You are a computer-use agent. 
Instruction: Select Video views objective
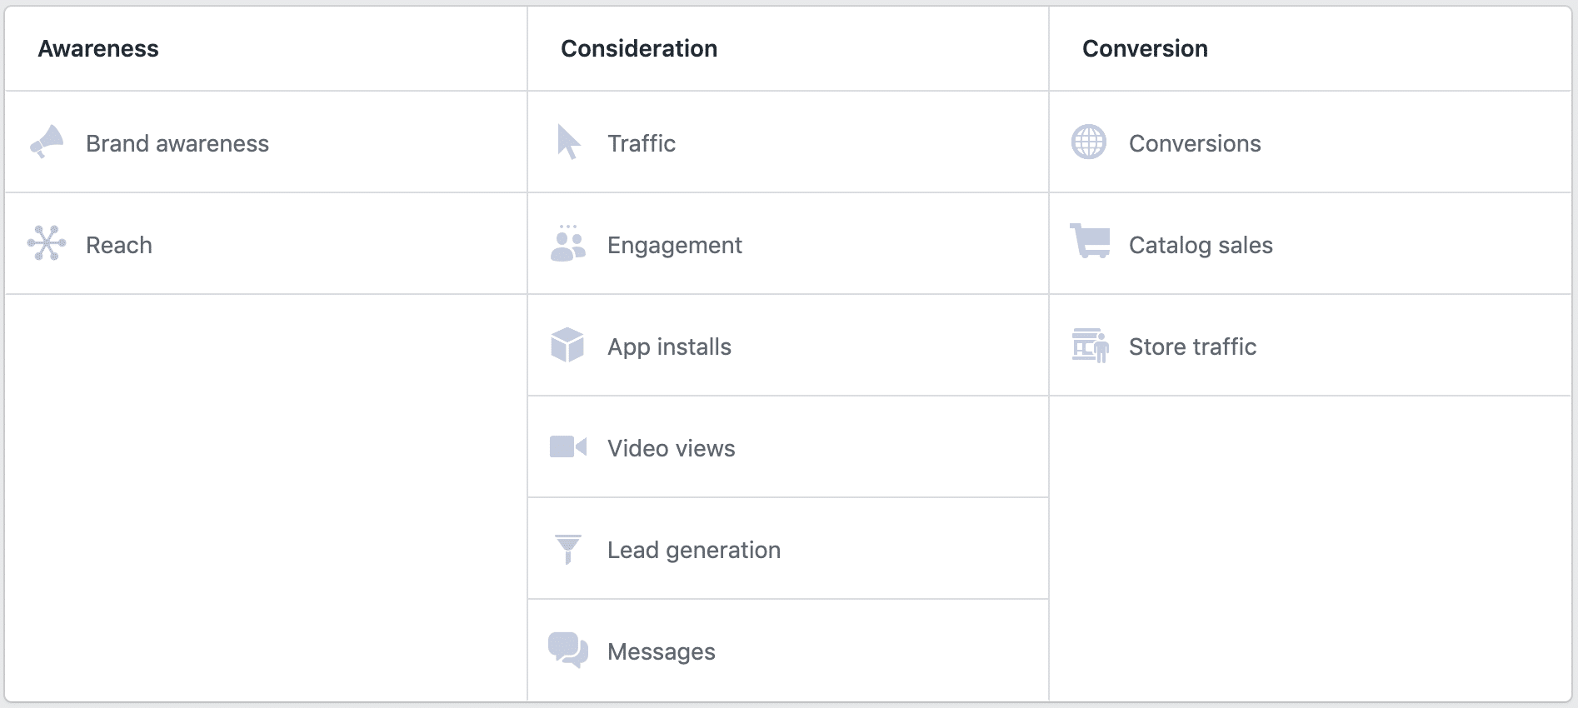788,447
